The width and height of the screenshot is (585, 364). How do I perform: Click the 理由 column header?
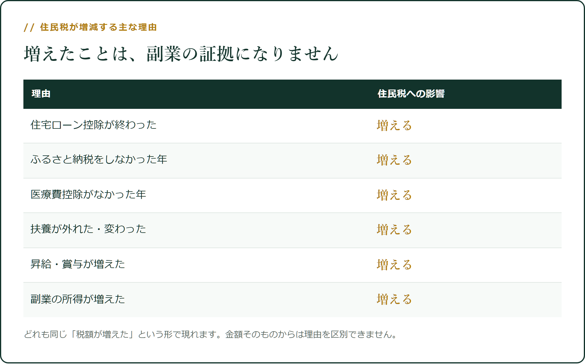41,94
